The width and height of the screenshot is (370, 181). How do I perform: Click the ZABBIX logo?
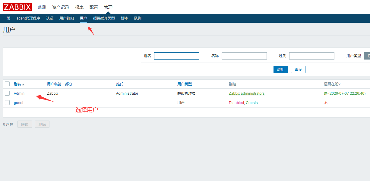click(x=17, y=7)
